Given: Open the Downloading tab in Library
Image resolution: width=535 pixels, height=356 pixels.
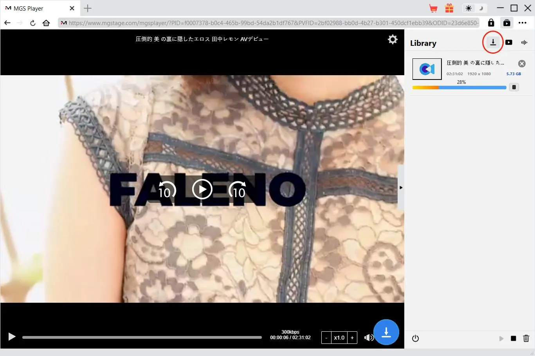Looking at the screenshot, I should pyautogui.click(x=493, y=42).
